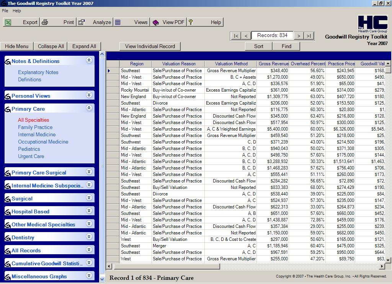Image resolution: width=392 pixels, height=284 pixels.
Task: Select Internal Medicine specialty
Action: [x=37, y=134]
